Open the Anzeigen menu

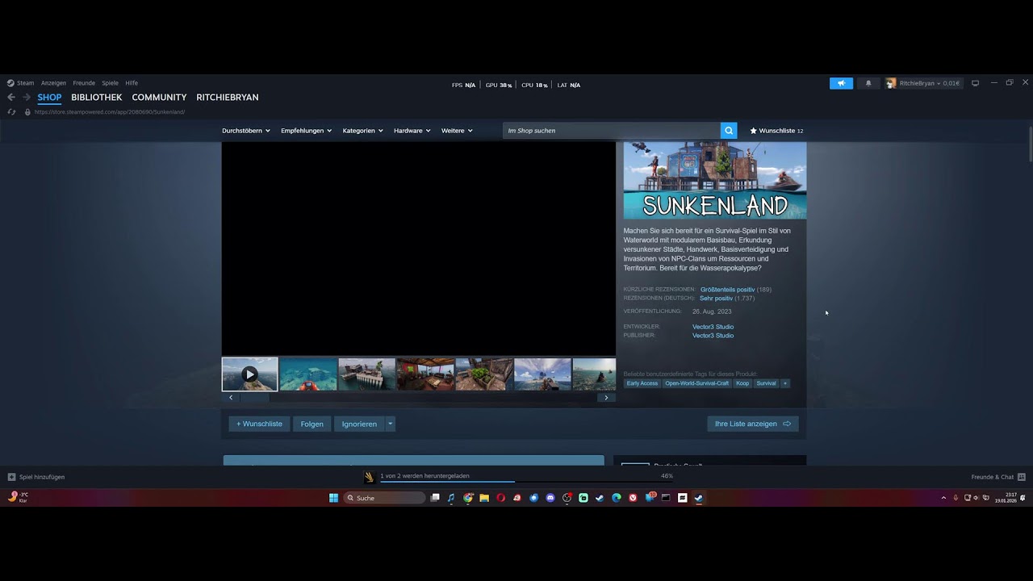[x=53, y=83]
